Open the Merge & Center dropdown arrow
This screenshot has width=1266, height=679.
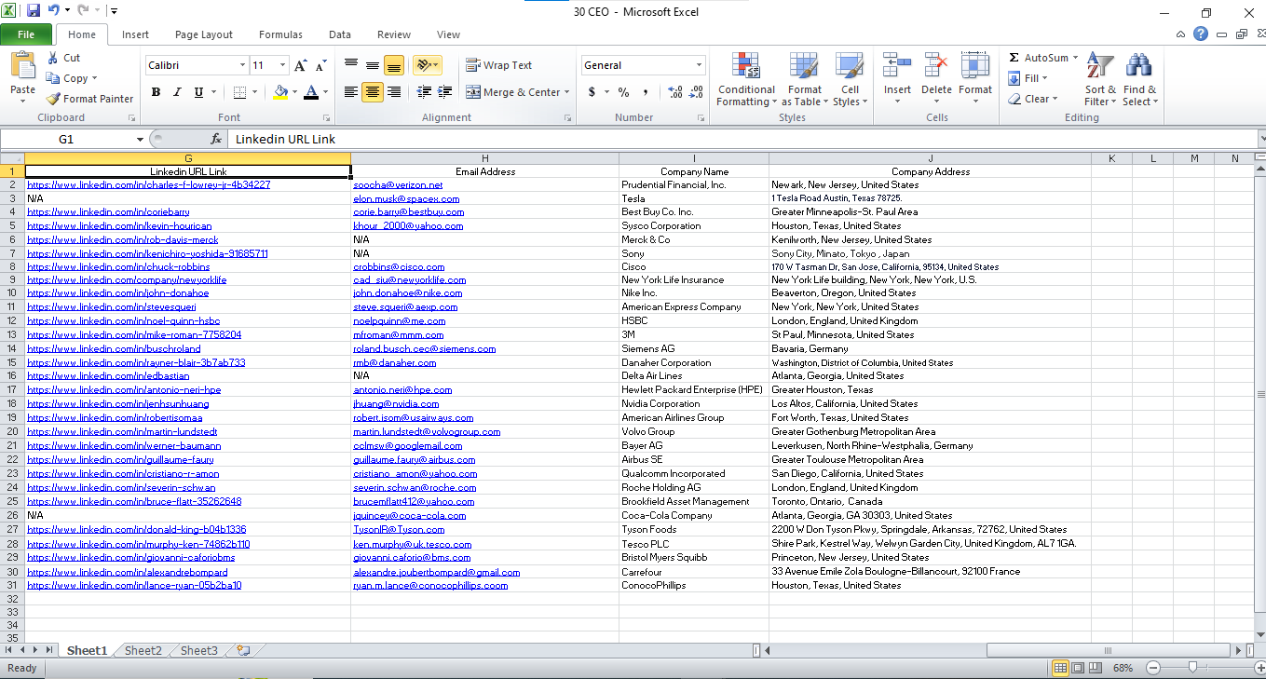click(x=568, y=92)
